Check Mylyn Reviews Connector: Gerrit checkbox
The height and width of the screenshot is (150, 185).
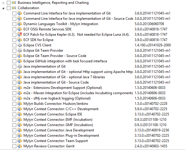click(15, 146)
